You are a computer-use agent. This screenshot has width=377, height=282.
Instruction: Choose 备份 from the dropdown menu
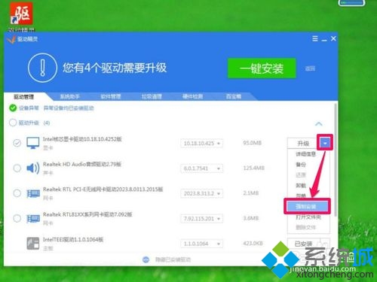click(x=301, y=165)
